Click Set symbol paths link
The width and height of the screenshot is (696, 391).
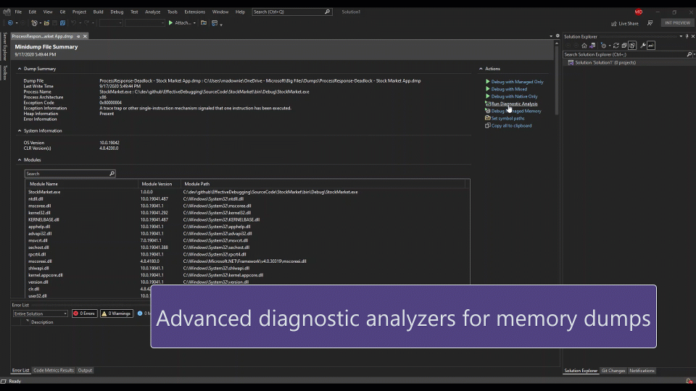click(x=507, y=118)
